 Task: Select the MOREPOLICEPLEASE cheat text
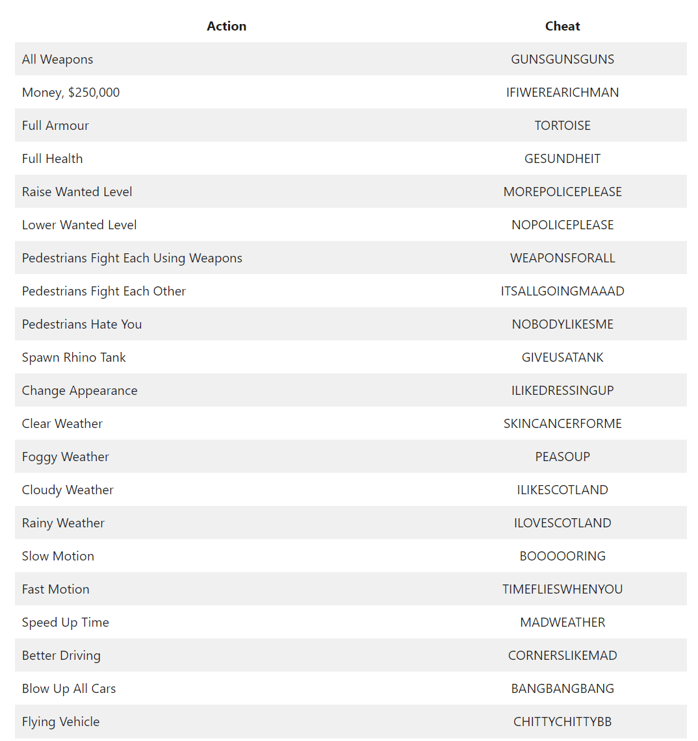click(562, 192)
